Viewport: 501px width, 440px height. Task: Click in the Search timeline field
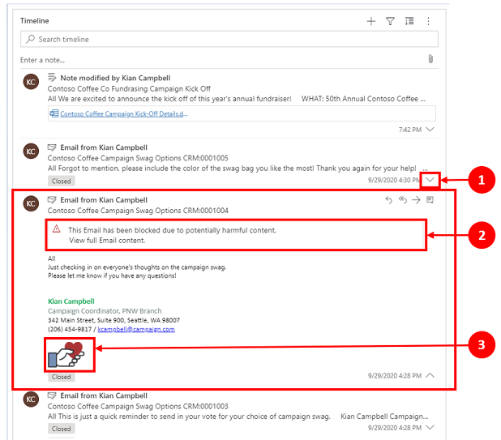coord(229,39)
